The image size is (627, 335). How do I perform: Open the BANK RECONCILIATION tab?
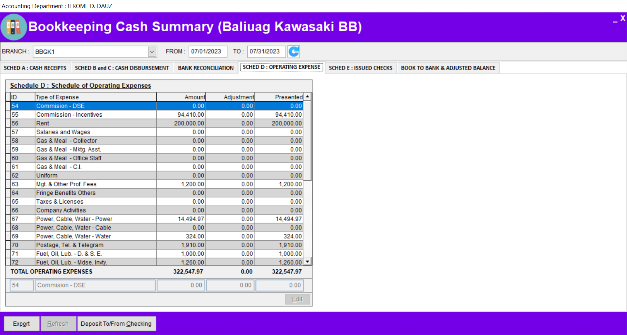206,68
